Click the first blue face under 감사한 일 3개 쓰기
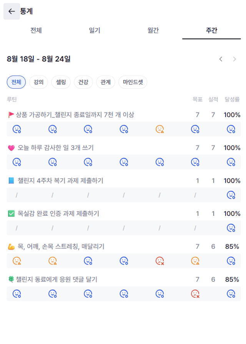The height and width of the screenshot is (344, 246). pyautogui.click(x=17, y=162)
